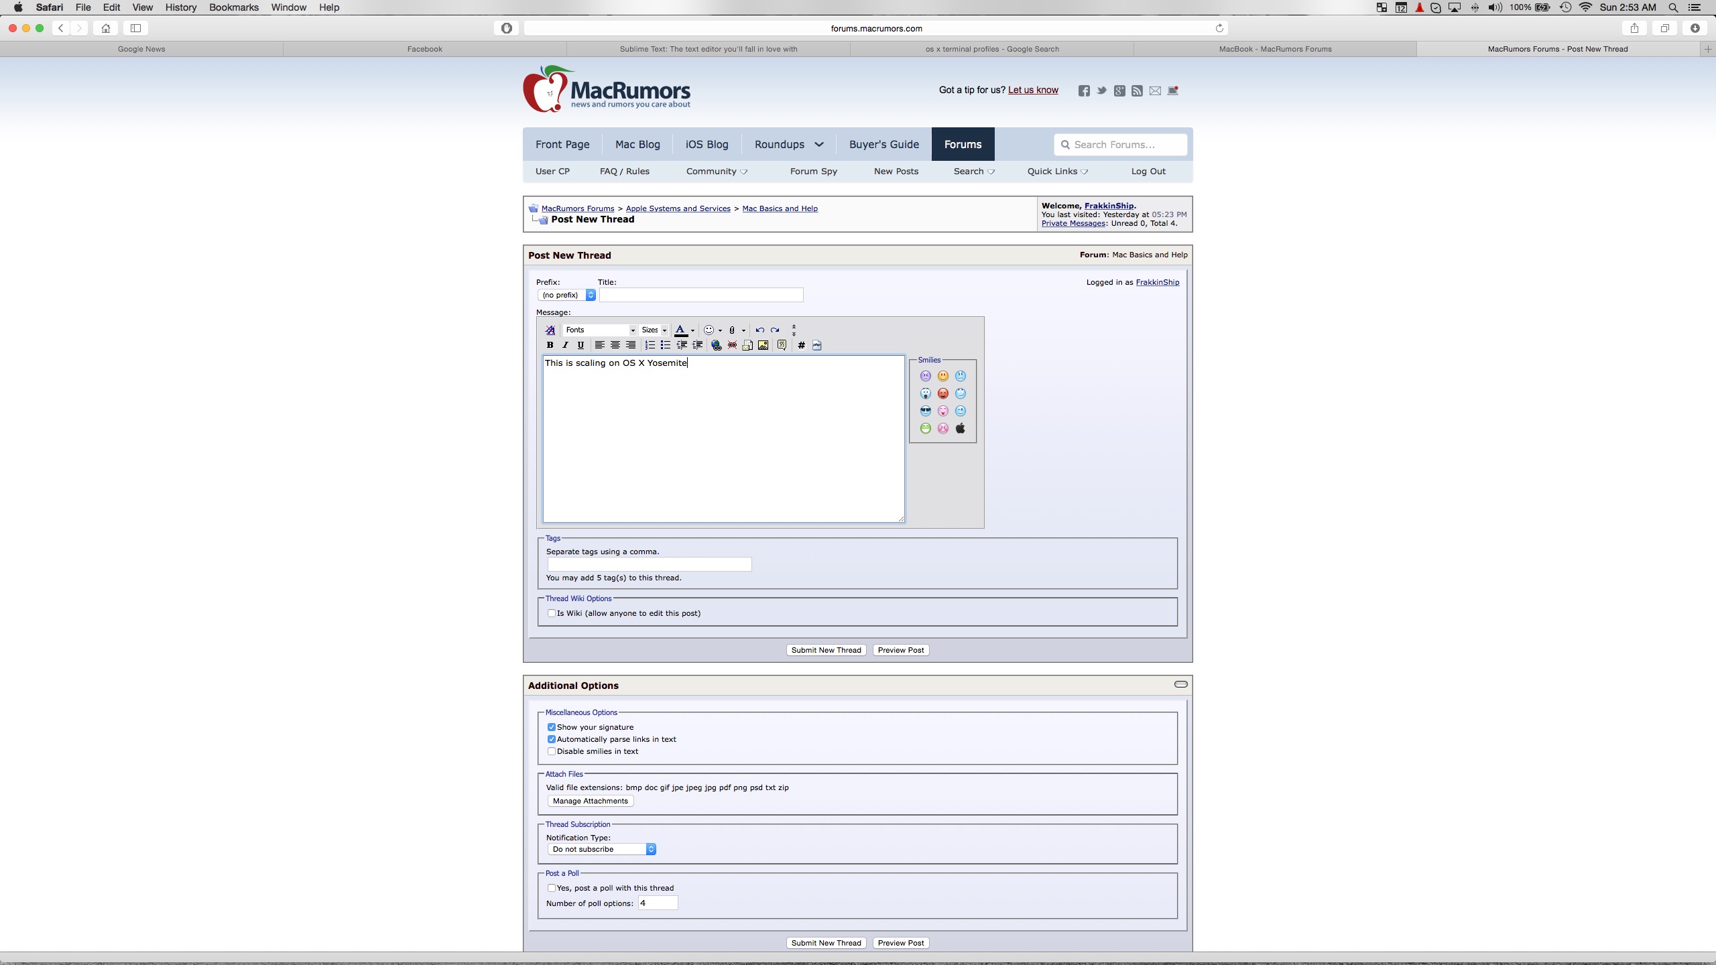Click the Remove Text Formatting icon
The height and width of the screenshot is (965, 1716).
550,330
